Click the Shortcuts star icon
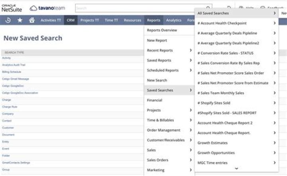The height and width of the screenshot is (176, 287). coord(20,20)
